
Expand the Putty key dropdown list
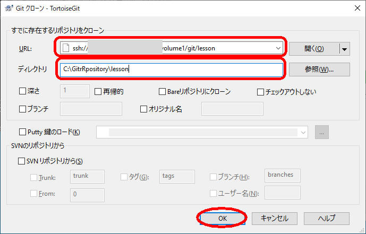coord(303,132)
